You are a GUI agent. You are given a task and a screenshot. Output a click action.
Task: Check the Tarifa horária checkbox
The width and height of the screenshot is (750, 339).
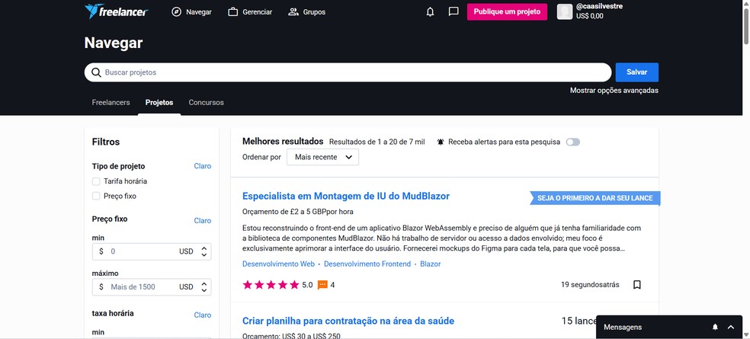pyautogui.click(x=96, y=181)
